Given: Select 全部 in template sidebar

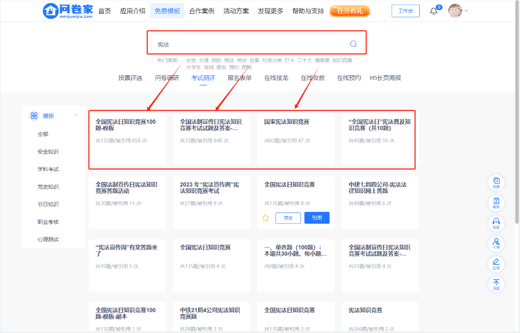Looking at the screenshot, I should pos(43,134).
